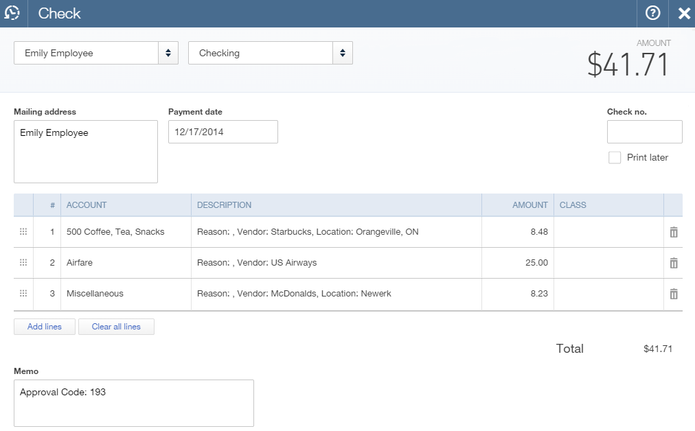This screenshot has height=431, width=695.
Task: Expand the Emily Employee payee dropdown arrows
Action: click(168, 53)
